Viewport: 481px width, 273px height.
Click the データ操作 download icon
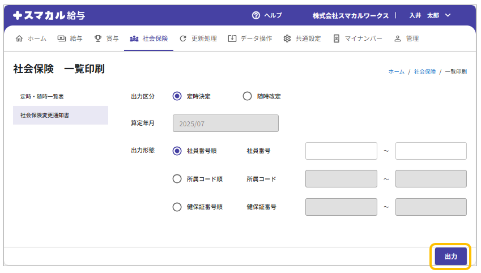pyautogui.click(x=232, y=39)
